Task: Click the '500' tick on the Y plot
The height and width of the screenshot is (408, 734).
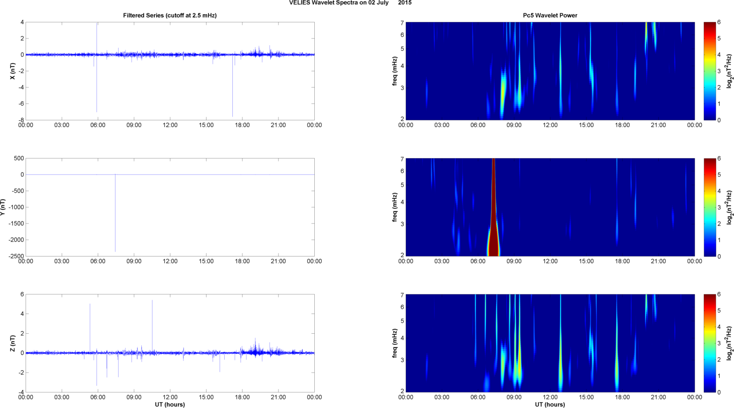Action: [19, 158]
